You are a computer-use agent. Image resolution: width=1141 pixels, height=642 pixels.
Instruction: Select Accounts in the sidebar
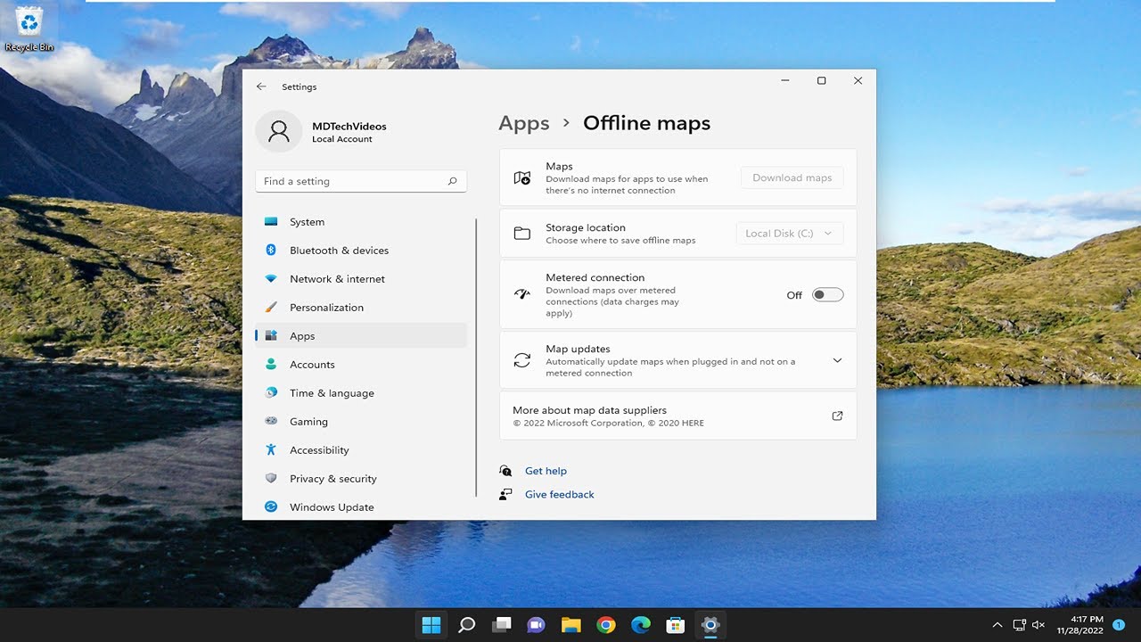click(361, 365)
